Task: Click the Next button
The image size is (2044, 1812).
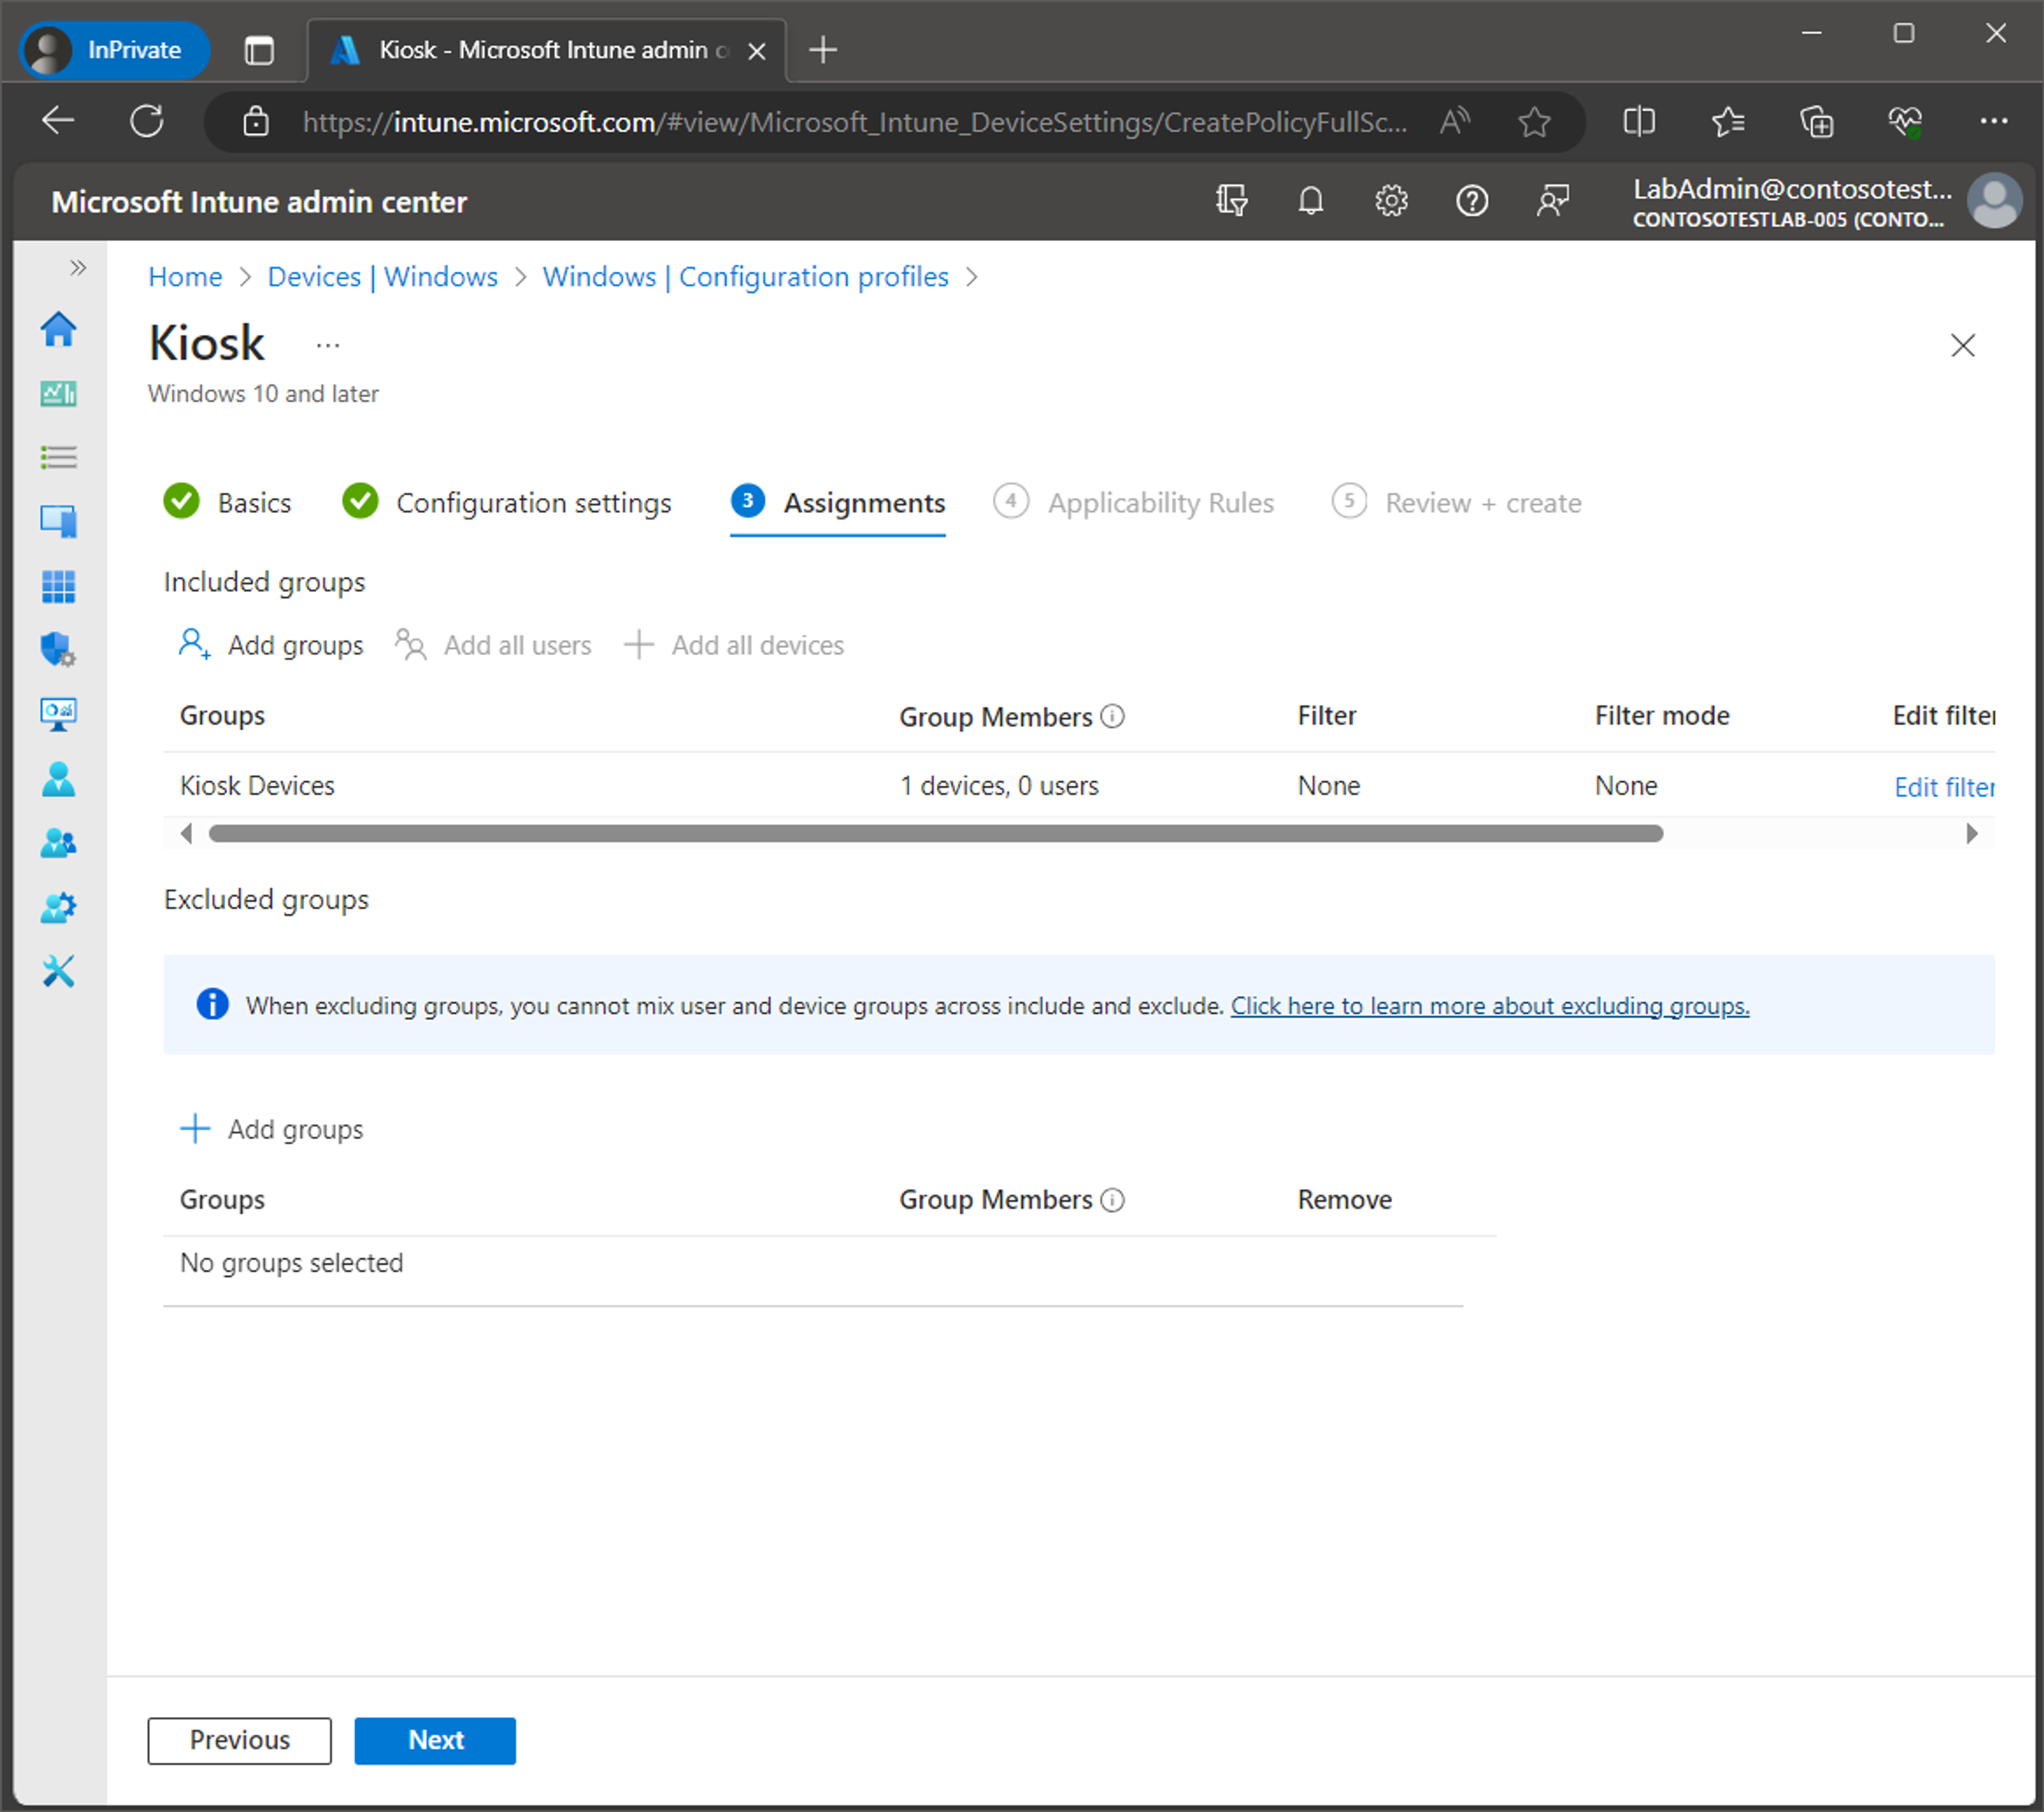Action: (435, 1740)
